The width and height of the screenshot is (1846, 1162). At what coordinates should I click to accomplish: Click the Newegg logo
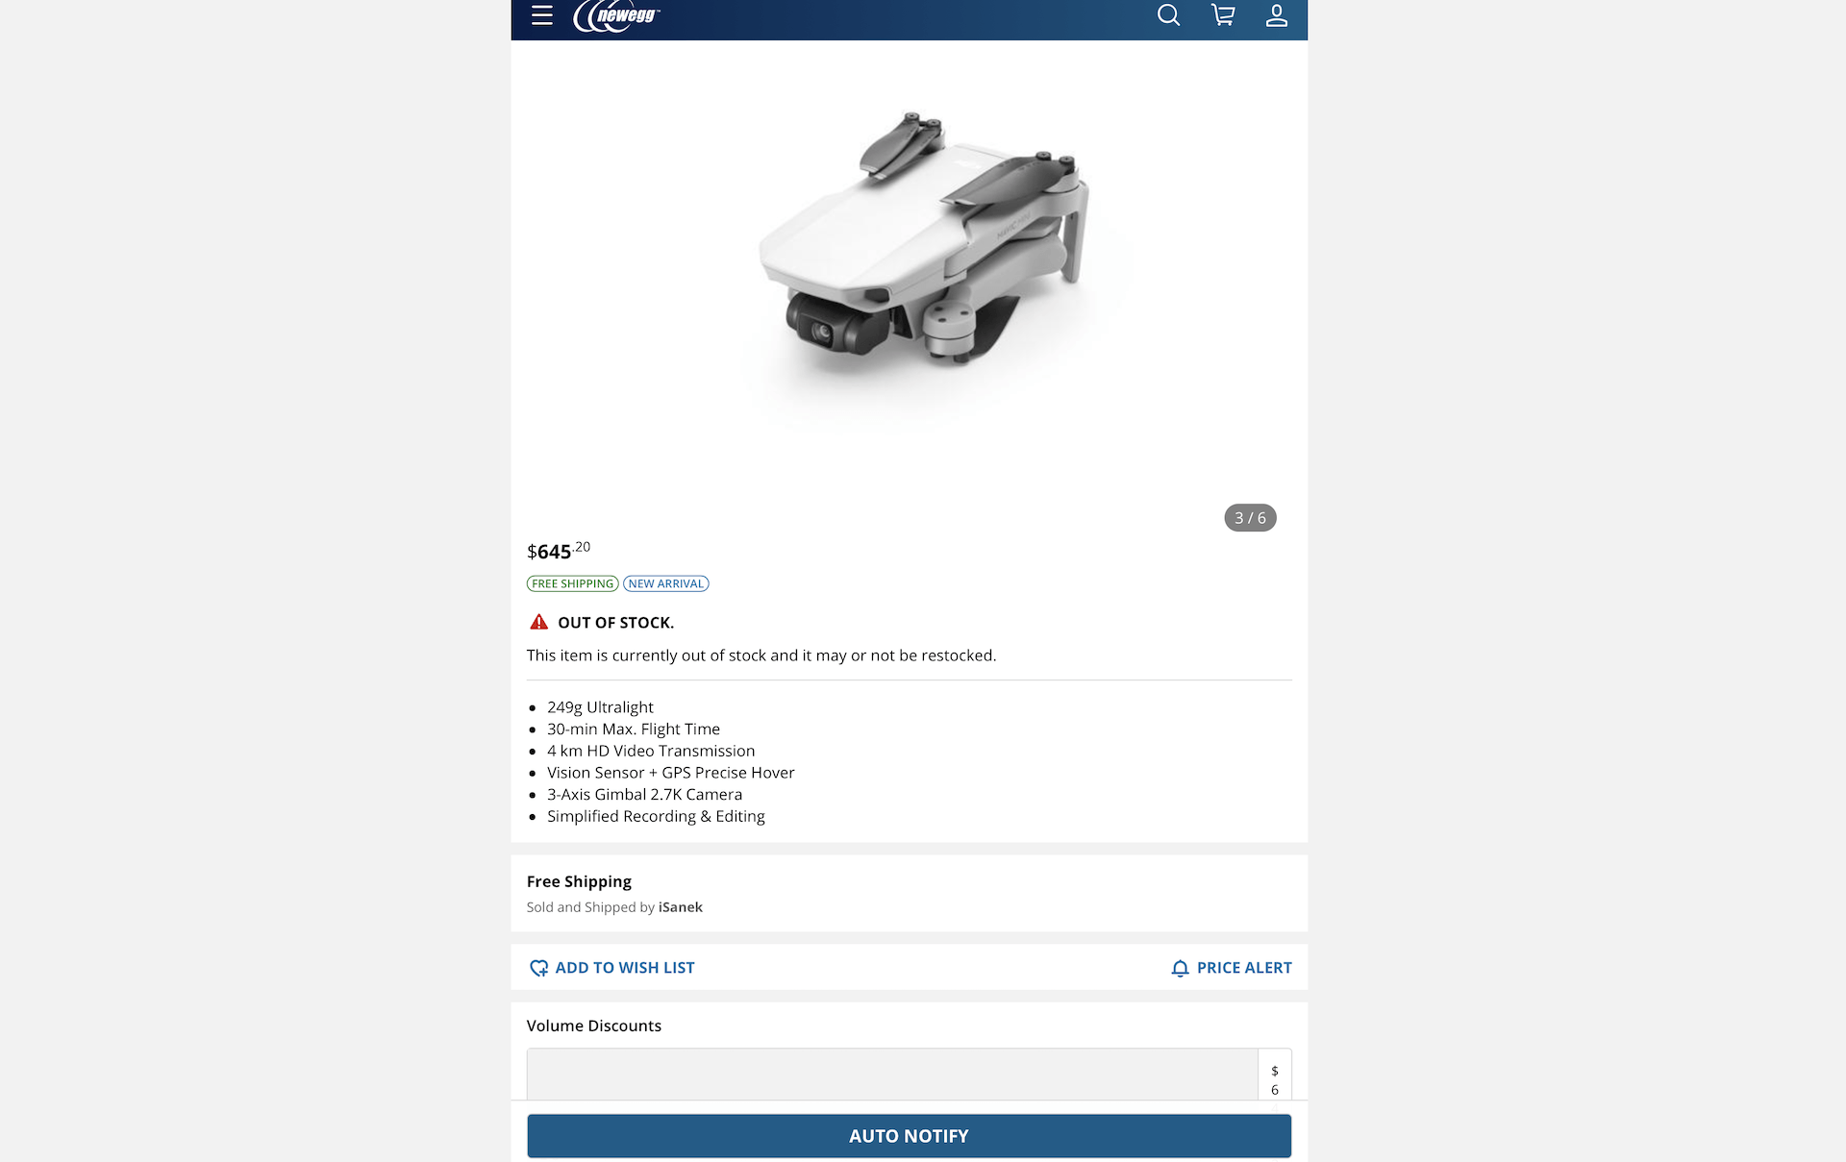click(616, 16)
